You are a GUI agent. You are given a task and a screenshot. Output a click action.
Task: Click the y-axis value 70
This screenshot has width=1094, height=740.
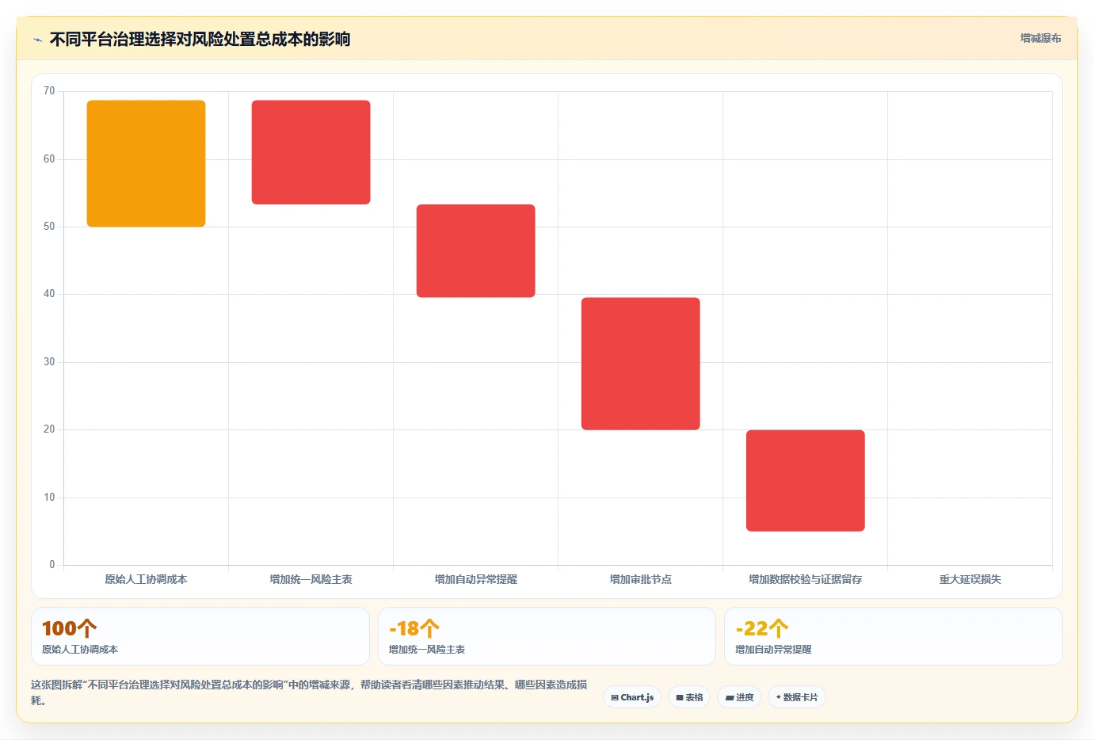click(49, 91)
